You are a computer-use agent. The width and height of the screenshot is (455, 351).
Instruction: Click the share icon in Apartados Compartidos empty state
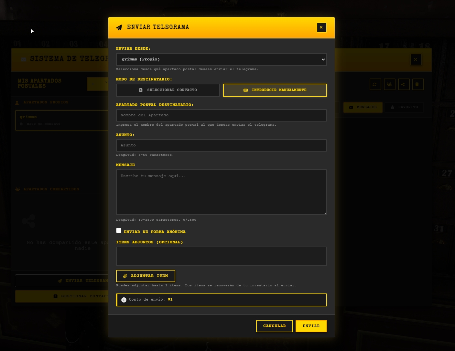pos(29,221)
